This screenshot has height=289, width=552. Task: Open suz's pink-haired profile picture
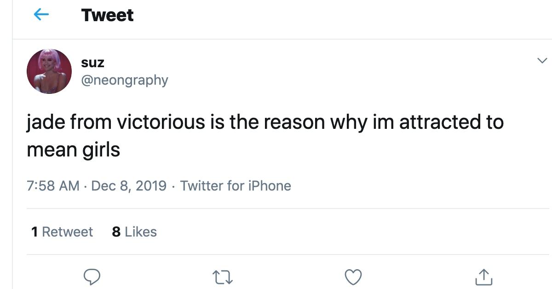pyautogui.click(x=49, y=71)
